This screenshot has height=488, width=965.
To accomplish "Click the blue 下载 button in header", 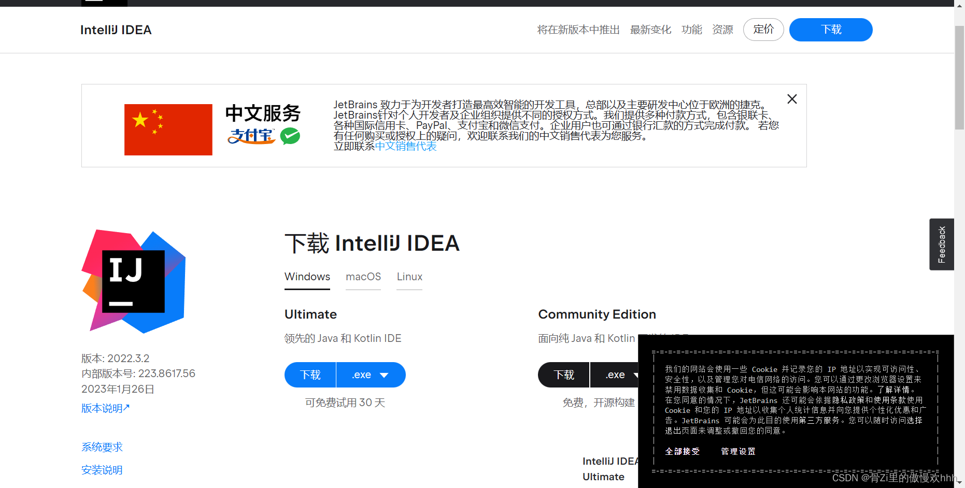I will pos(831,30).
